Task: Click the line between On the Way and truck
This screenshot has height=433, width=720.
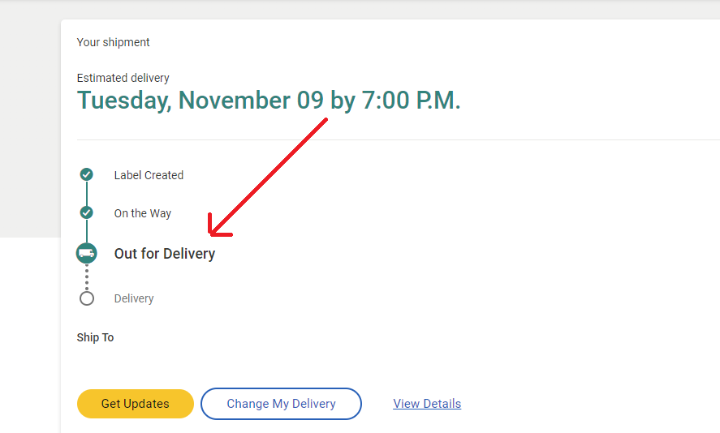Action: [x=87, y=231]
